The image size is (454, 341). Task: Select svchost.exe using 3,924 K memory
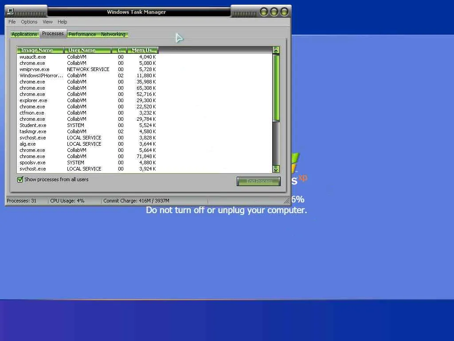point(87,169)
